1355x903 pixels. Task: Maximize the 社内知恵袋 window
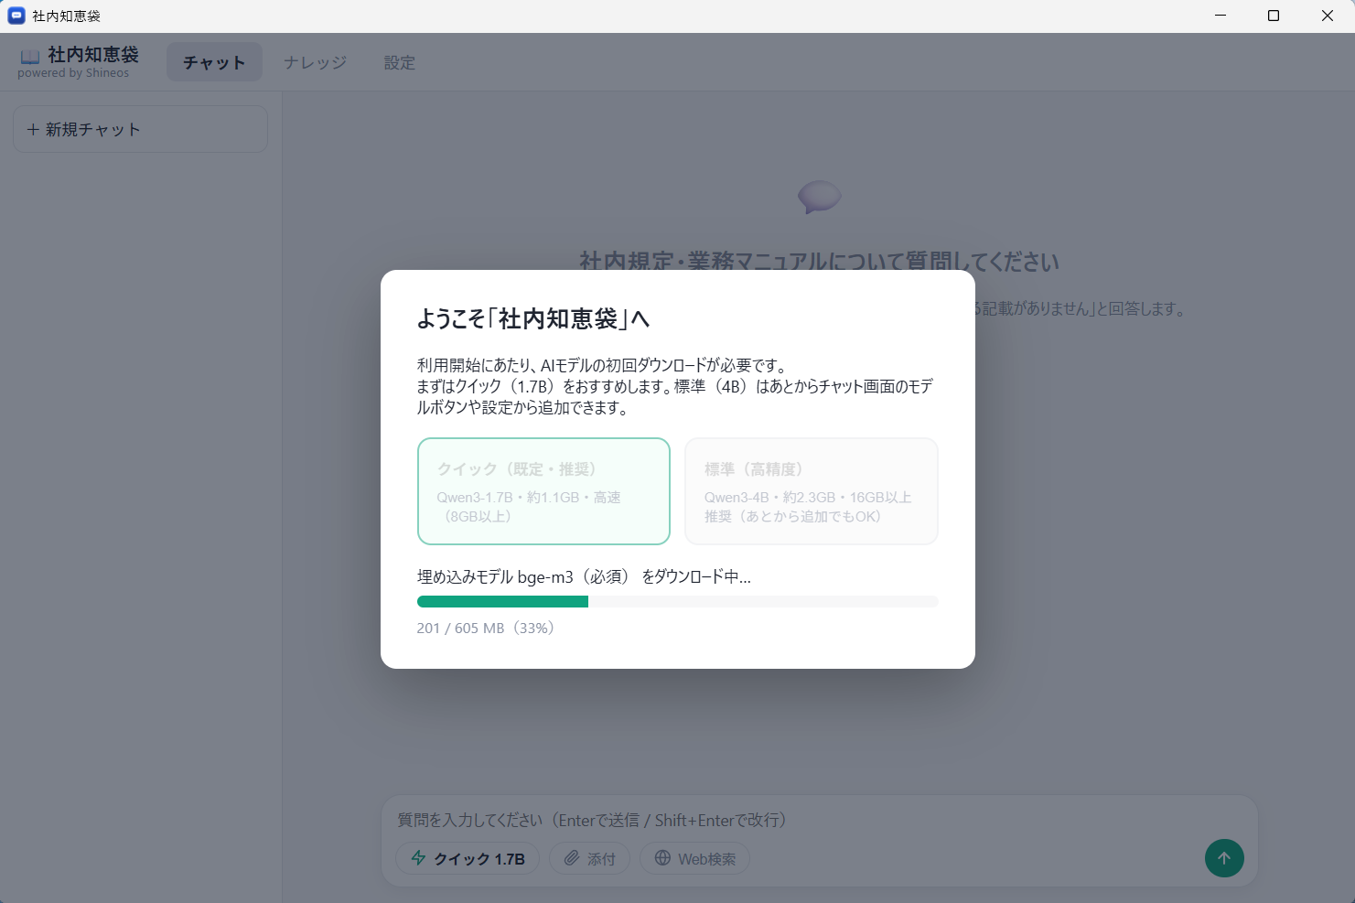(1274, 16)
